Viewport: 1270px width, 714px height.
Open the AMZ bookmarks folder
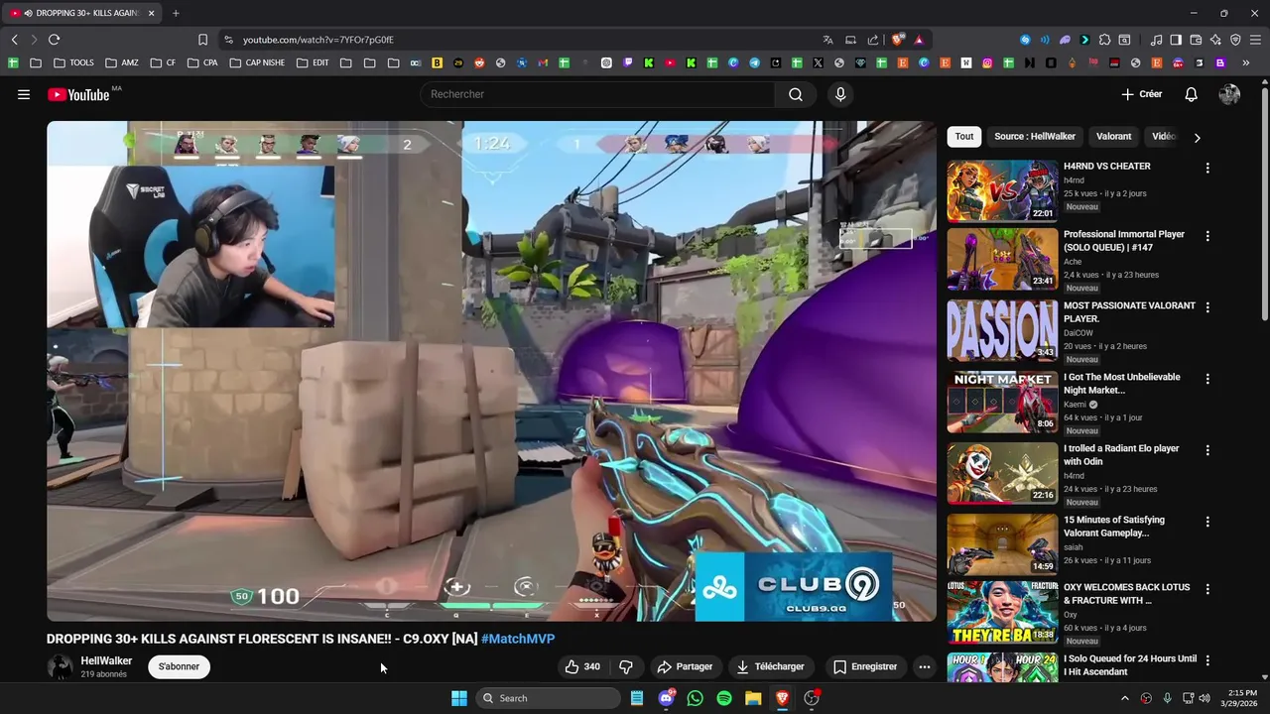click(121, 62)
